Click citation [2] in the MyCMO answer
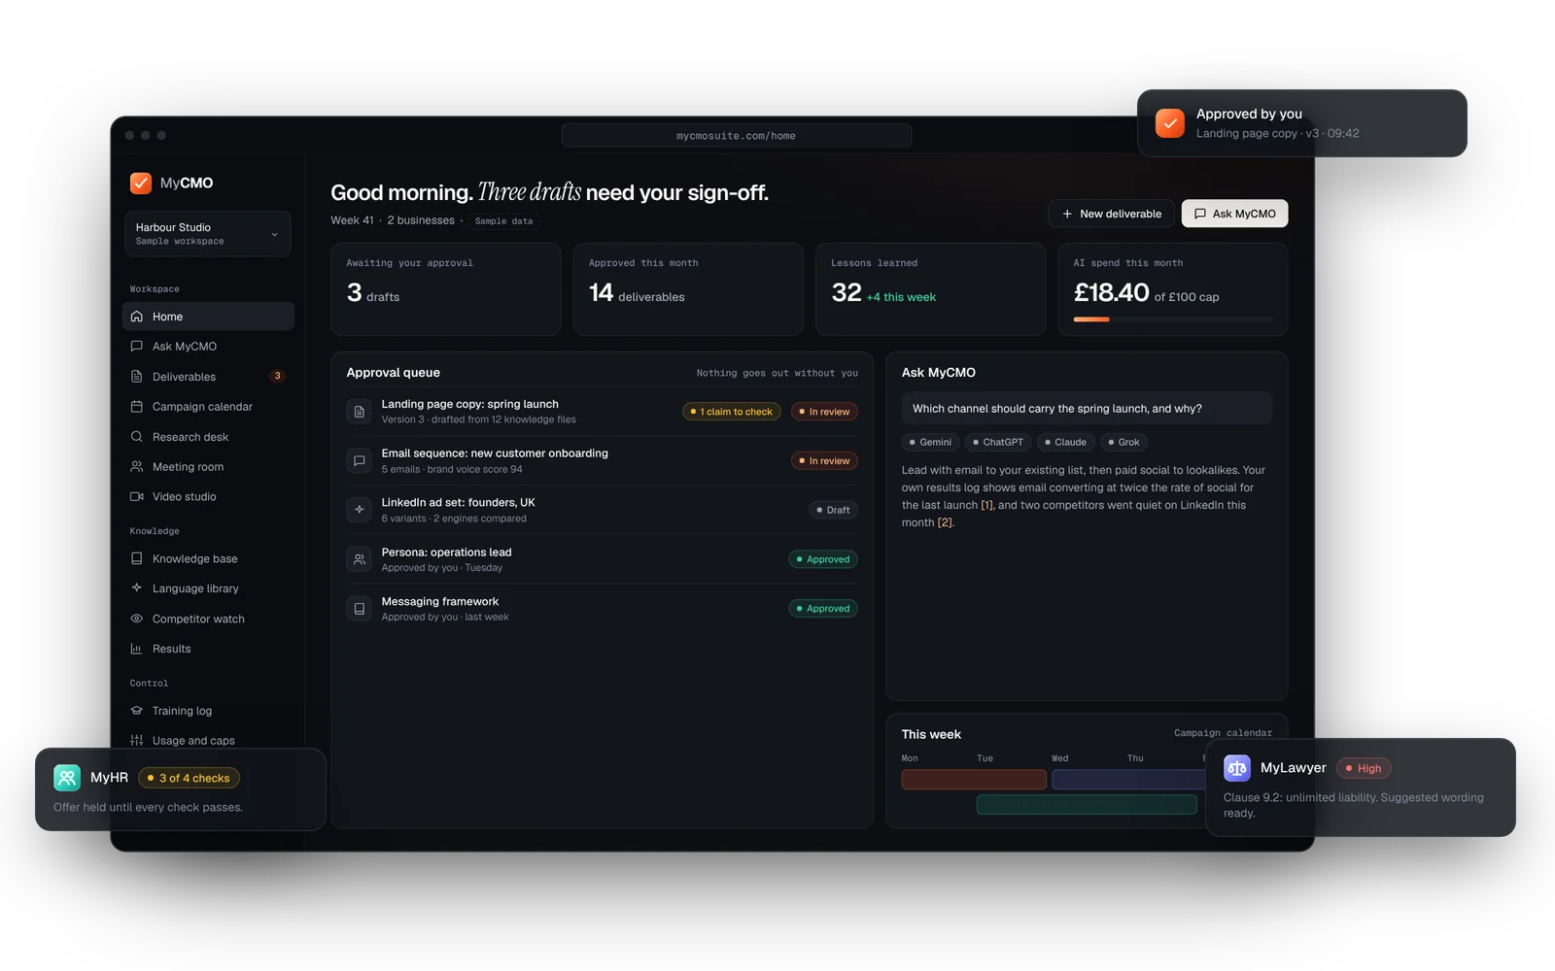The width and height of the screenshot is (1555, 971). tap(945, 522)
